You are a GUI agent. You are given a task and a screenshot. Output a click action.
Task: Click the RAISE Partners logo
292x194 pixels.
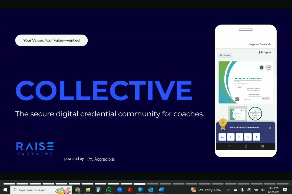(x=35, y=149)
